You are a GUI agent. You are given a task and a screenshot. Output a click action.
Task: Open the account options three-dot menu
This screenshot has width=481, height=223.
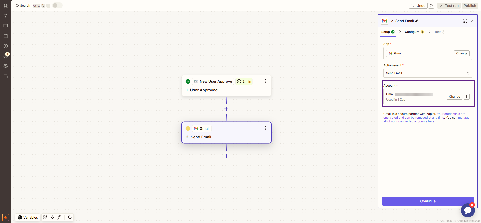(466, 97)
